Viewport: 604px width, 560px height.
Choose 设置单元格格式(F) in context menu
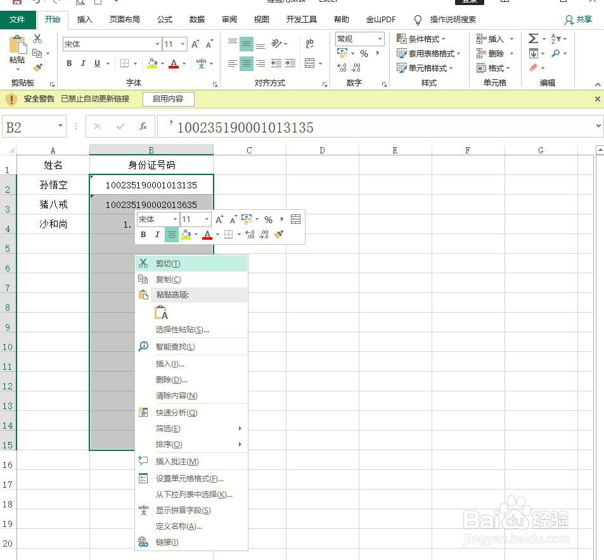pyautogui.click(x=191, y=478)
